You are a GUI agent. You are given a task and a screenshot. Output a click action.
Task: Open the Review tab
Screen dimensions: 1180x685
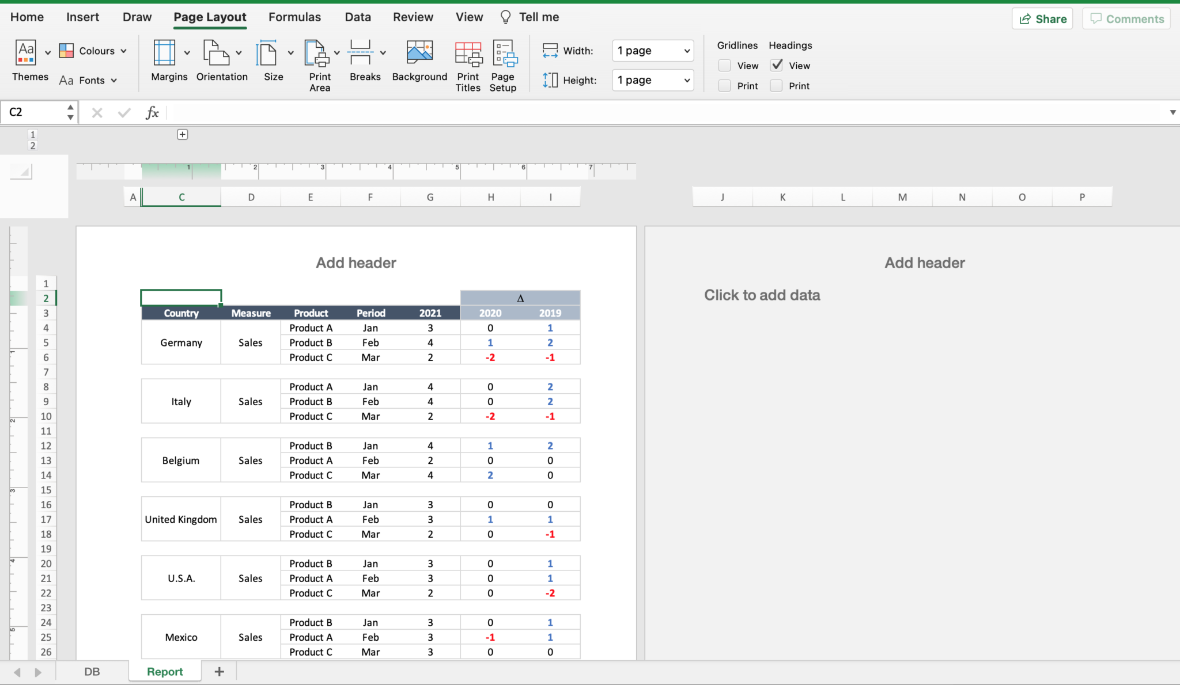tap(413, 17)
